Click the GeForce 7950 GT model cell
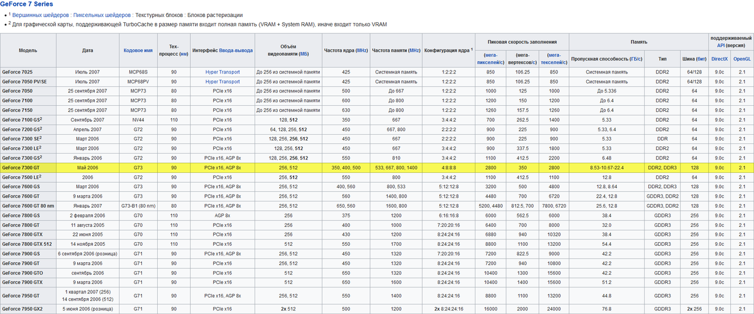Viewport: 754px width, 314px height. [28, 296]
